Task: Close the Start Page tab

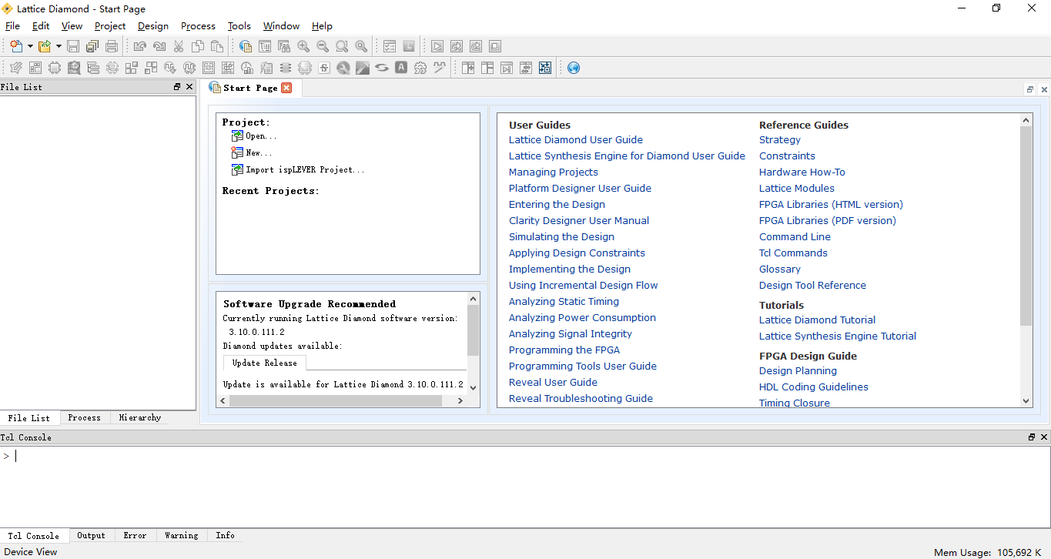Action: [x=286, y=88]
